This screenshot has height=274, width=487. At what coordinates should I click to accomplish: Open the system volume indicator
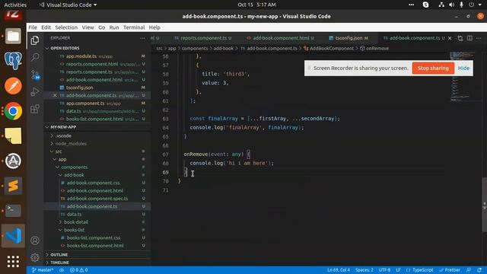(x=451, y=5)
